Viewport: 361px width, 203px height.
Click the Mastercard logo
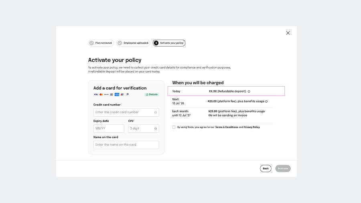tap(101, 95)
